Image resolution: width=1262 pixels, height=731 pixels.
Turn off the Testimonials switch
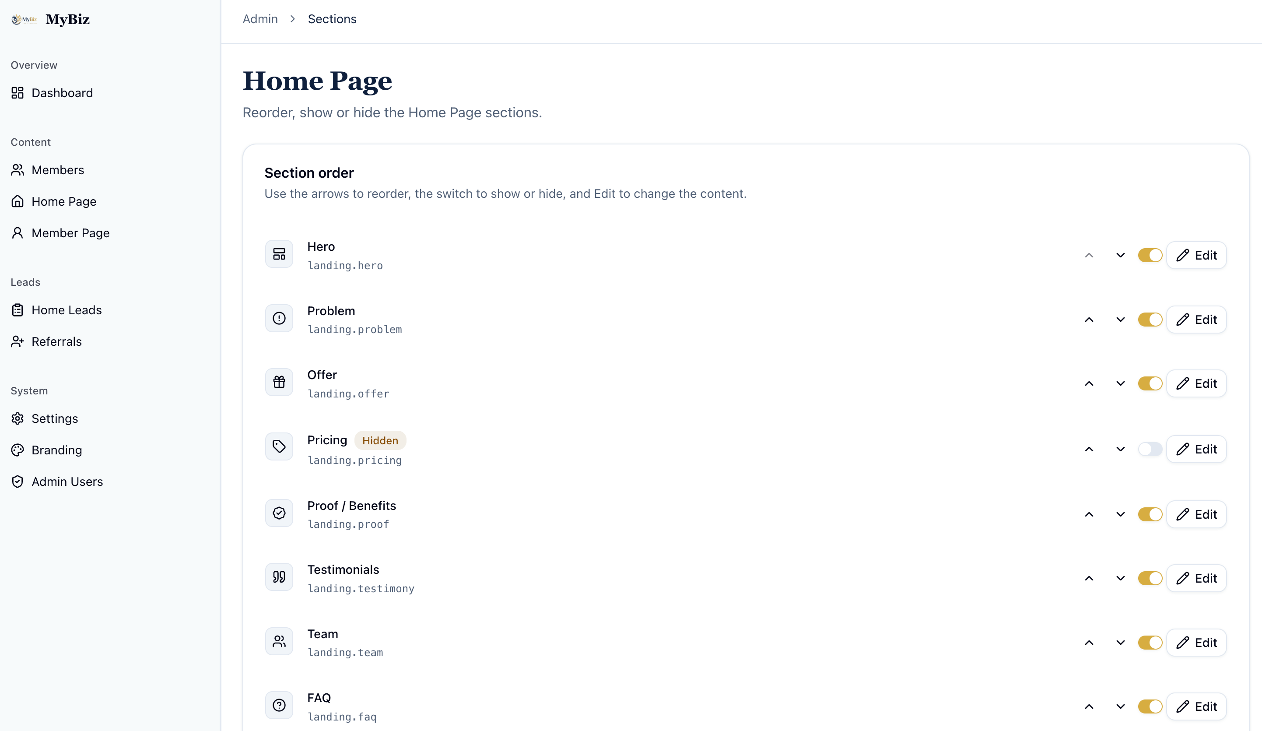tap(1150, 579)
